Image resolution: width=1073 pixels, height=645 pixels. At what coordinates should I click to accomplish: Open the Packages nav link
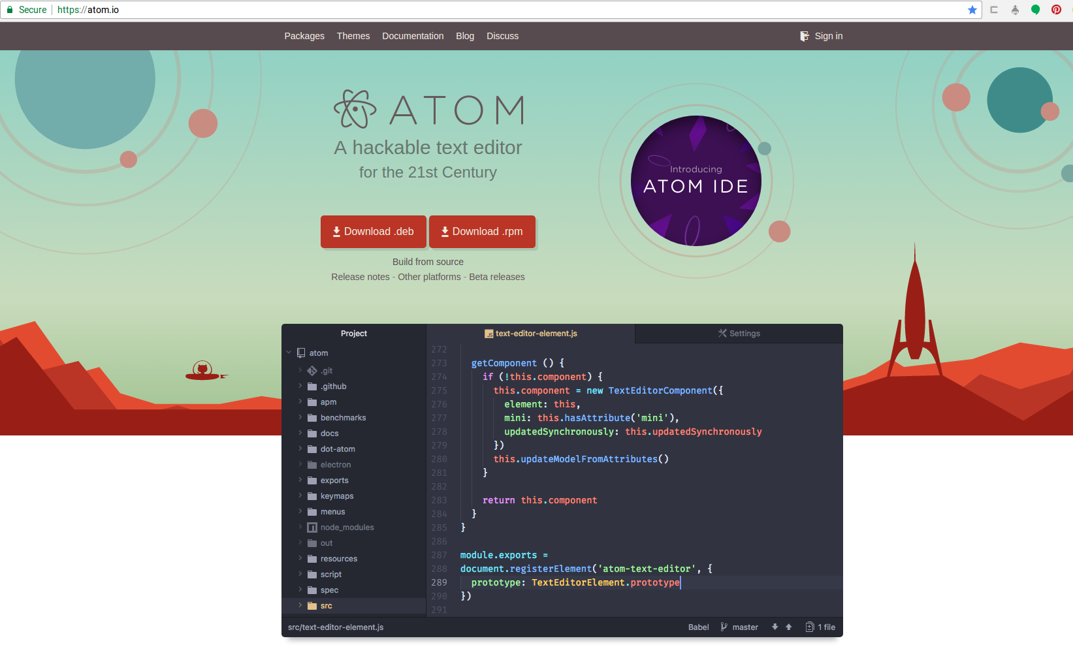coord(304,36)
